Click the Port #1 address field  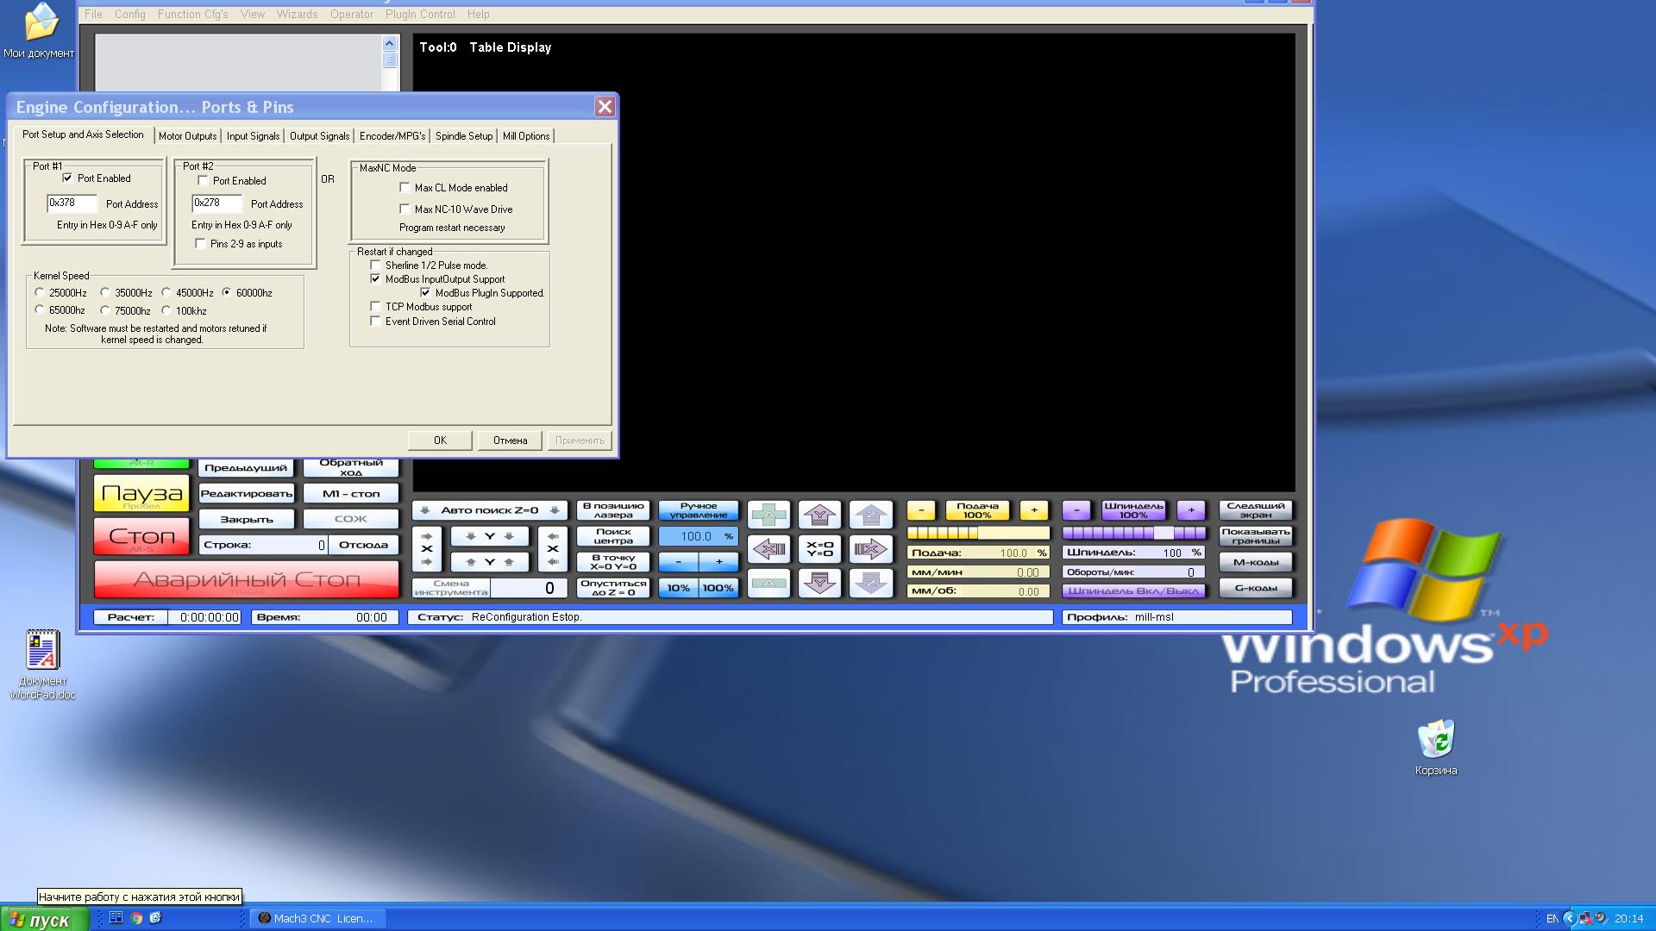click(72, 203)
